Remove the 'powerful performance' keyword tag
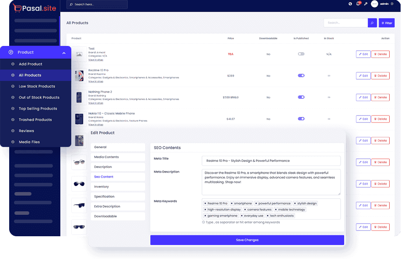 pos(256,203)
